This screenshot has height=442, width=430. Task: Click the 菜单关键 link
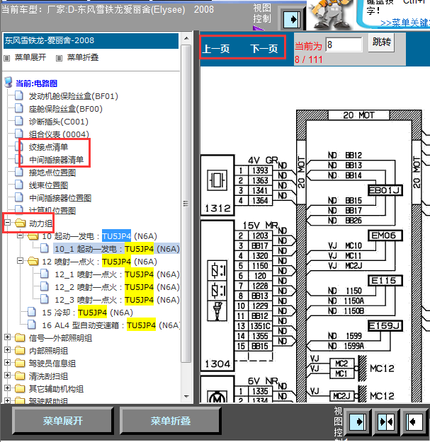[x=404, y=23]
